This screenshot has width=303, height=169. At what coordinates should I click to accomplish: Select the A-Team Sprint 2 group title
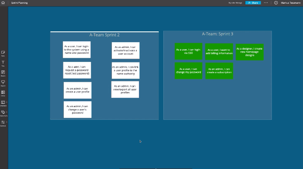[x=104, y=35]
